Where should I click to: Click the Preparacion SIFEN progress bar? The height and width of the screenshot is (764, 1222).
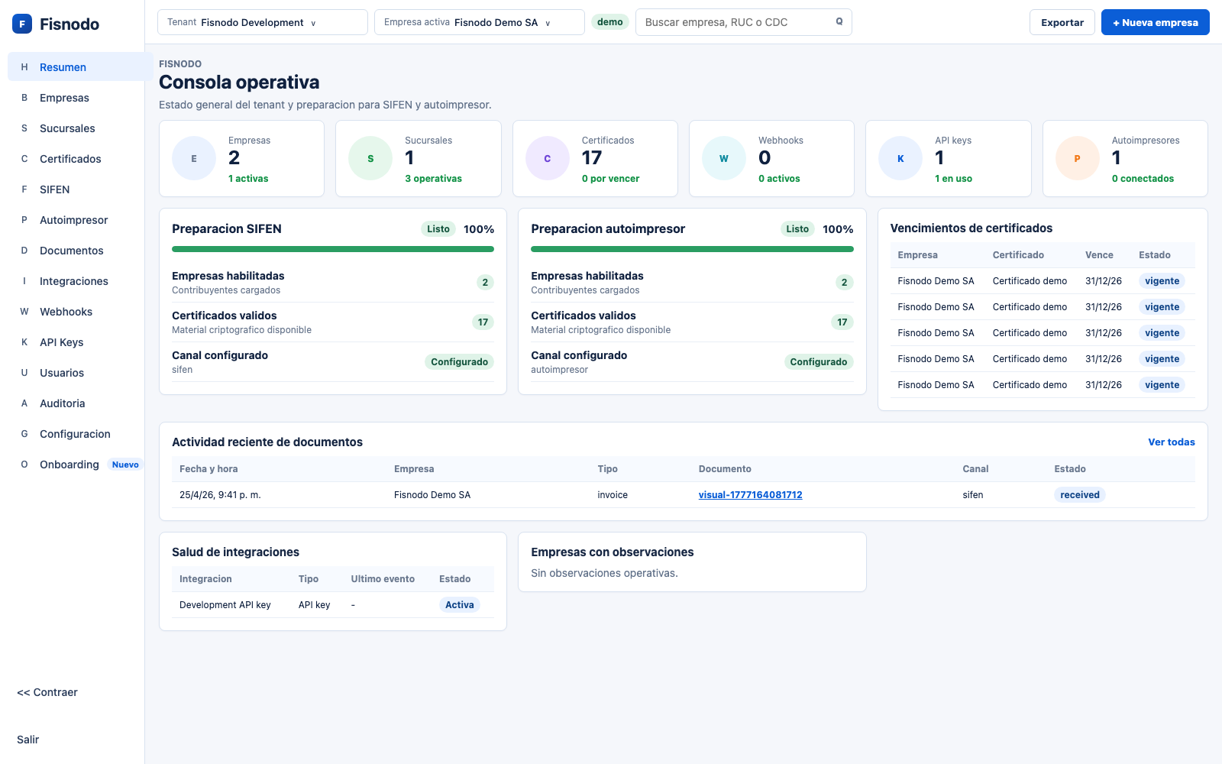click(332, 249)
